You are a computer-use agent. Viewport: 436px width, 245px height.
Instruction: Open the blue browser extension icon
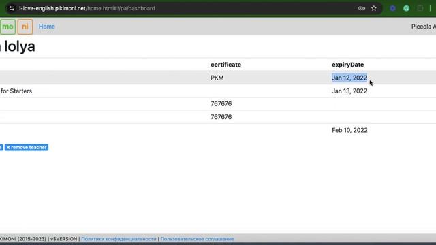(392, 8)
